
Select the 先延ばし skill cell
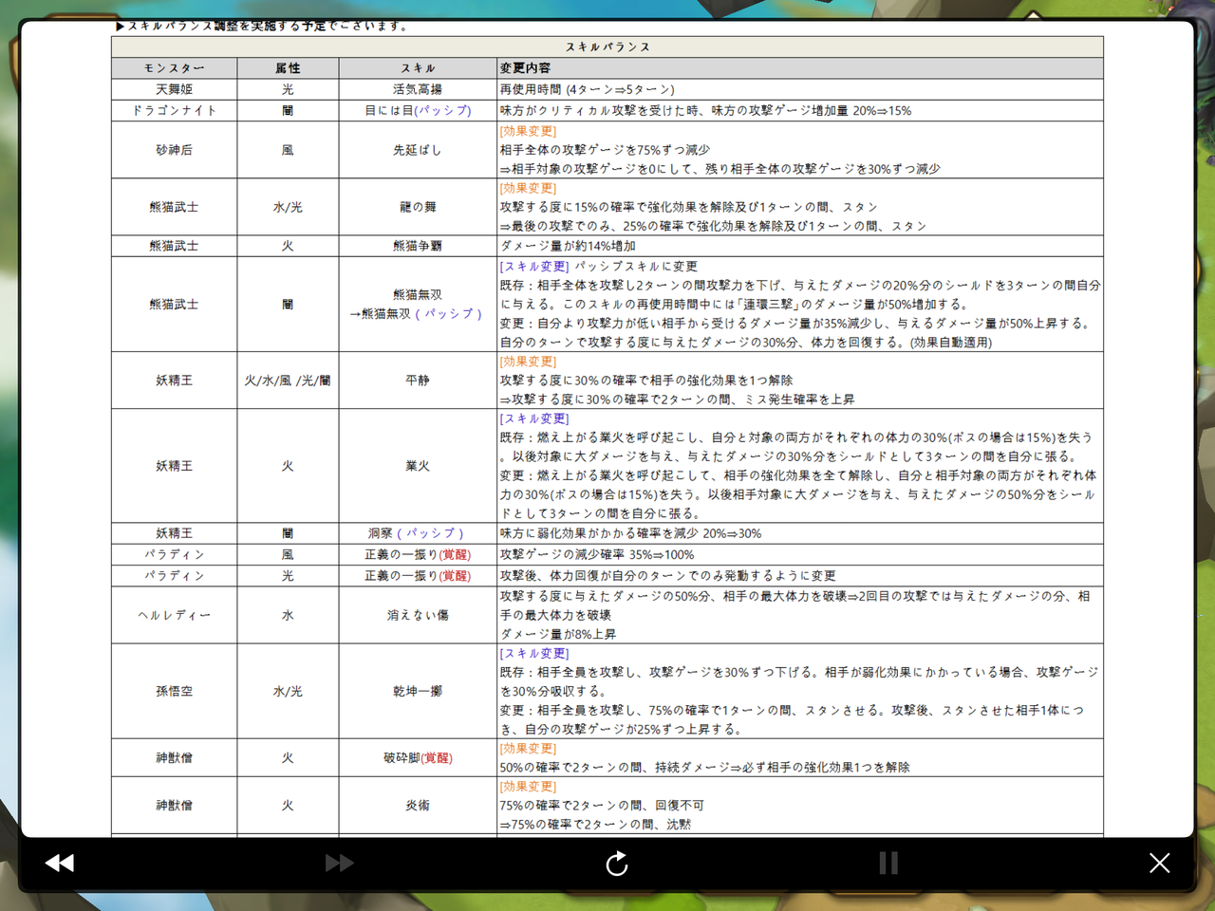tap(418, 150)
